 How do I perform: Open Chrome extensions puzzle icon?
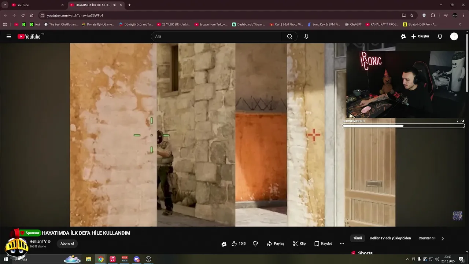coord(433,15)
